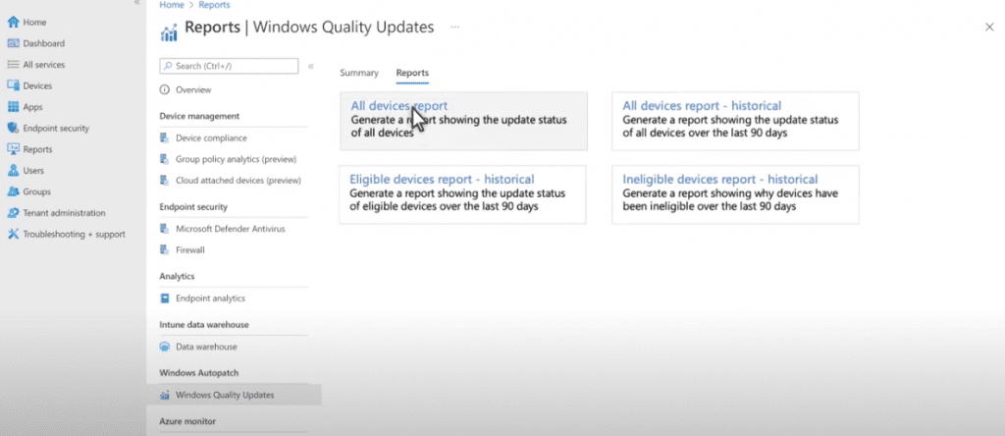Screen dimensions: 1005x436
Task: Select the Reports icon in left navigation
Action: pos(13,149)
